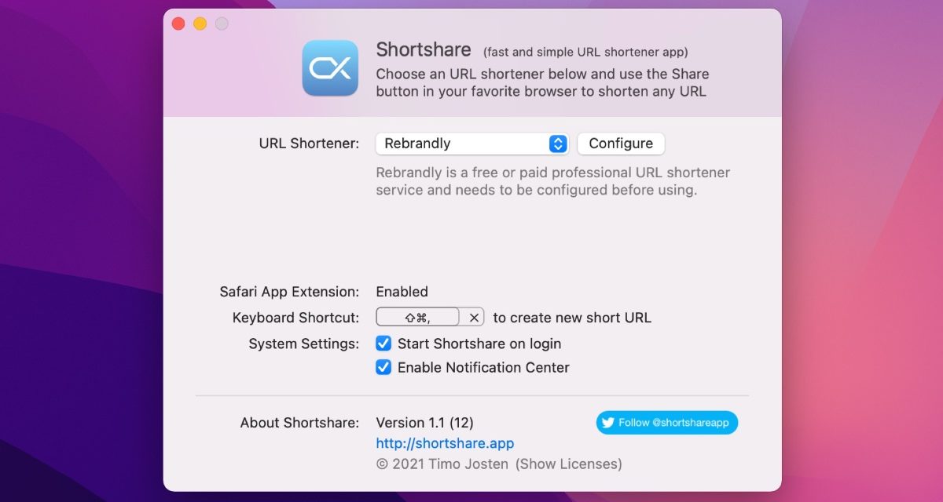This screenshot has width=943, height=502.
Task: Close the Shortshare window
Action: coord(178,24)
